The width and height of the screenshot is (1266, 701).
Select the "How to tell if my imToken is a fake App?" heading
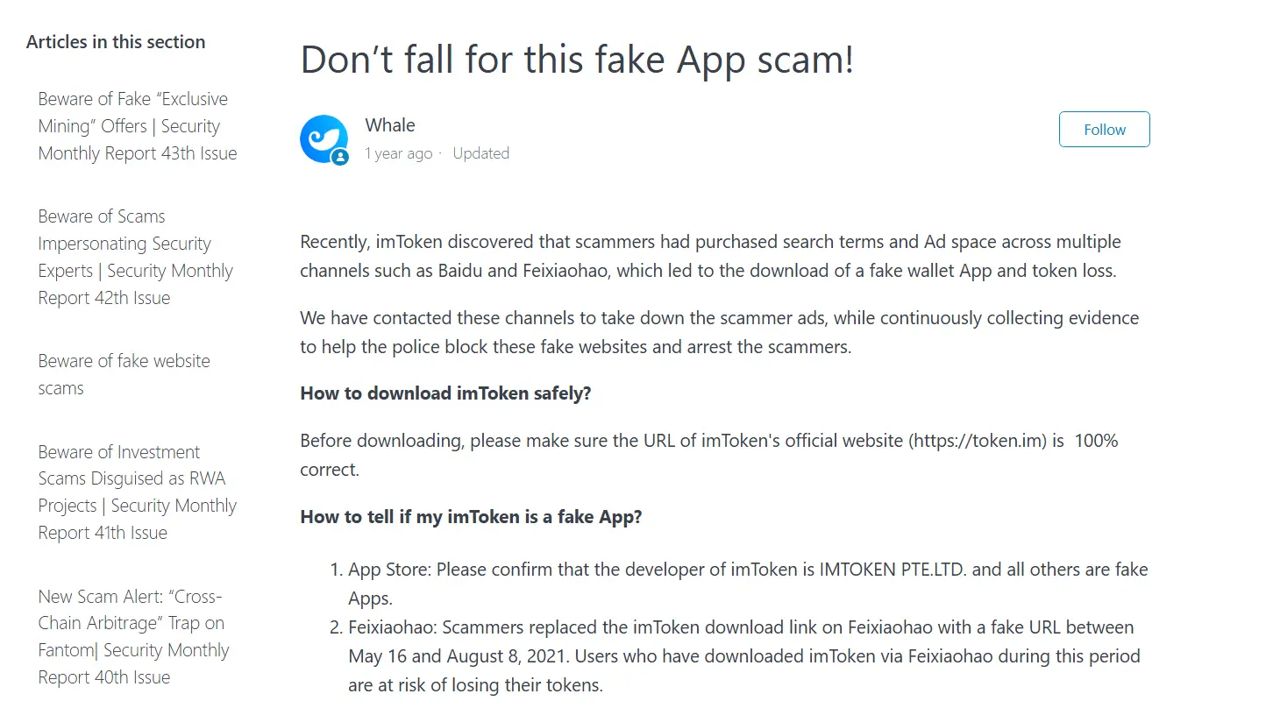(471, 517)
